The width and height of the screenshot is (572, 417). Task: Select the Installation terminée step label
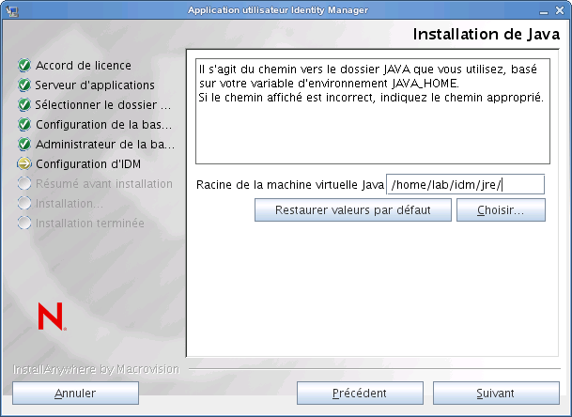pos(90,223)
